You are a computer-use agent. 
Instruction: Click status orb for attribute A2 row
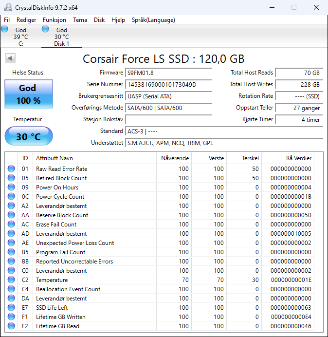(x=11, y=206)
